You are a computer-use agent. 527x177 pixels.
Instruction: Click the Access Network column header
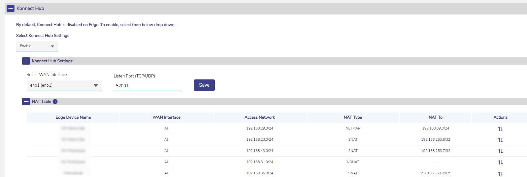[259, 117]
